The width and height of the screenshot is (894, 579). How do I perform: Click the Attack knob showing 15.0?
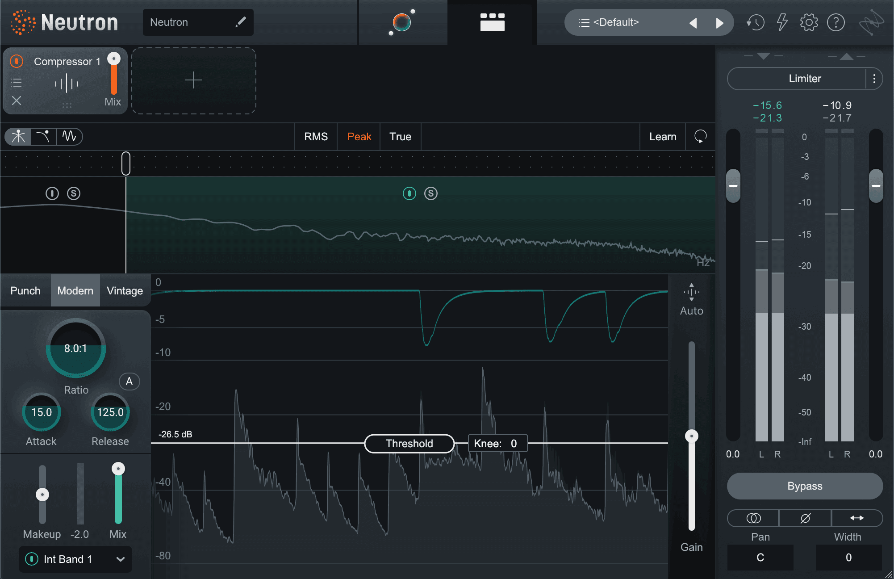tap(42, 412)
